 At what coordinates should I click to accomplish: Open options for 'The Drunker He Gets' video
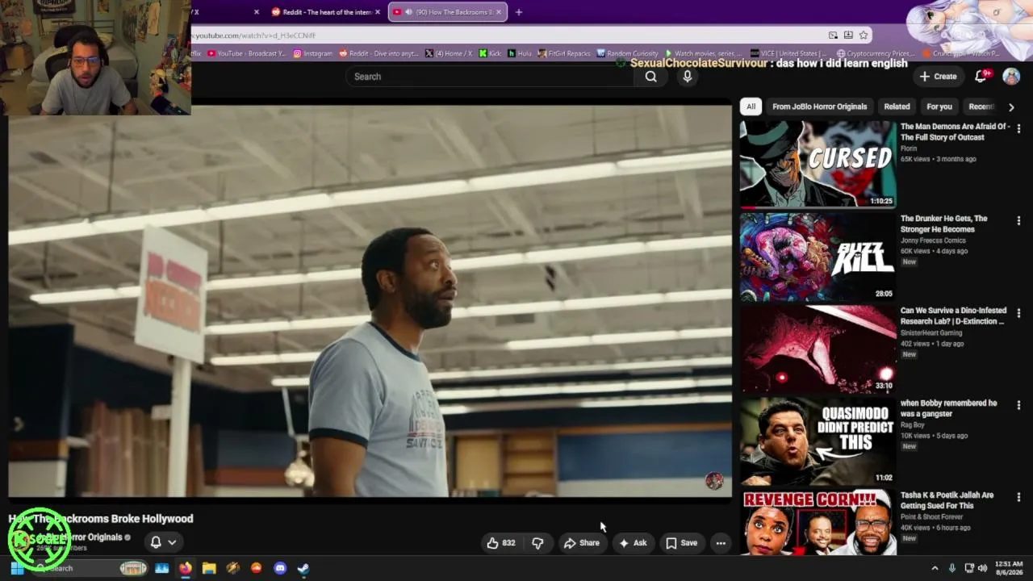[x=1018, y=220]
